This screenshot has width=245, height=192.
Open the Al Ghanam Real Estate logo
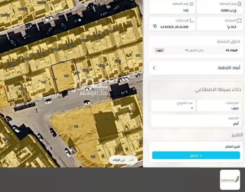coord(230,180)
